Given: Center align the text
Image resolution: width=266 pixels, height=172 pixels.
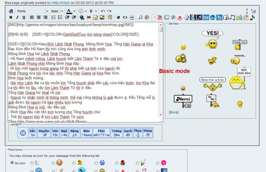Looking at the screenshot, I should (38, 17).
